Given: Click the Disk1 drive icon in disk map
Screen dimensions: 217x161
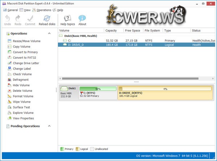Looking at the screenshot, I should tap(64, 89).
